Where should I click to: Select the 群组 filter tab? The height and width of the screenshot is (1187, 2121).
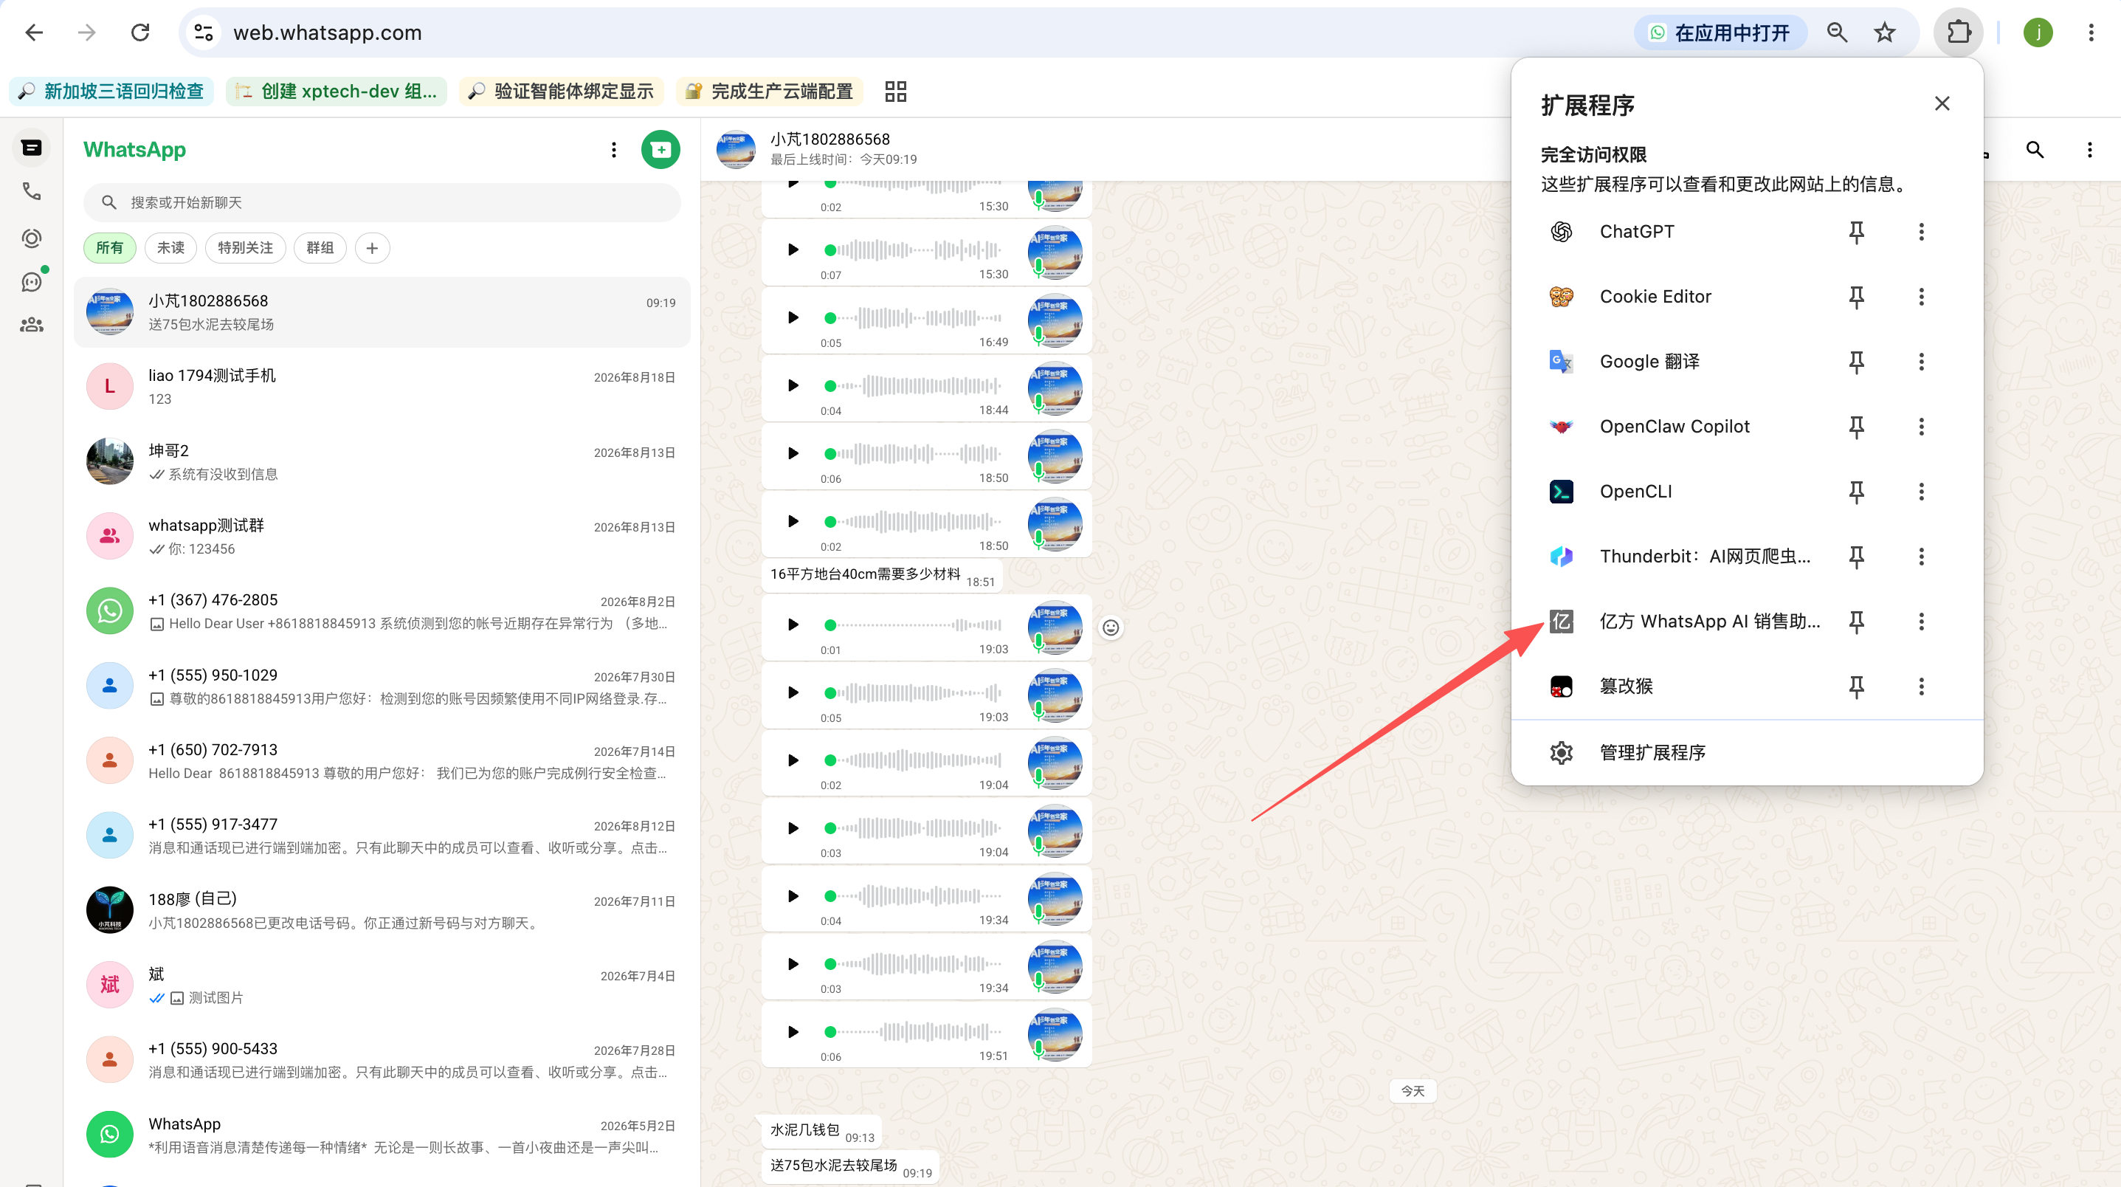click(320, 248)
